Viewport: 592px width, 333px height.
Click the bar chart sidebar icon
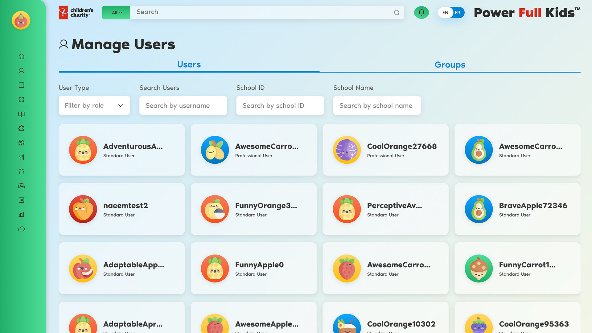pyautogui.click(x=21, y=215)
